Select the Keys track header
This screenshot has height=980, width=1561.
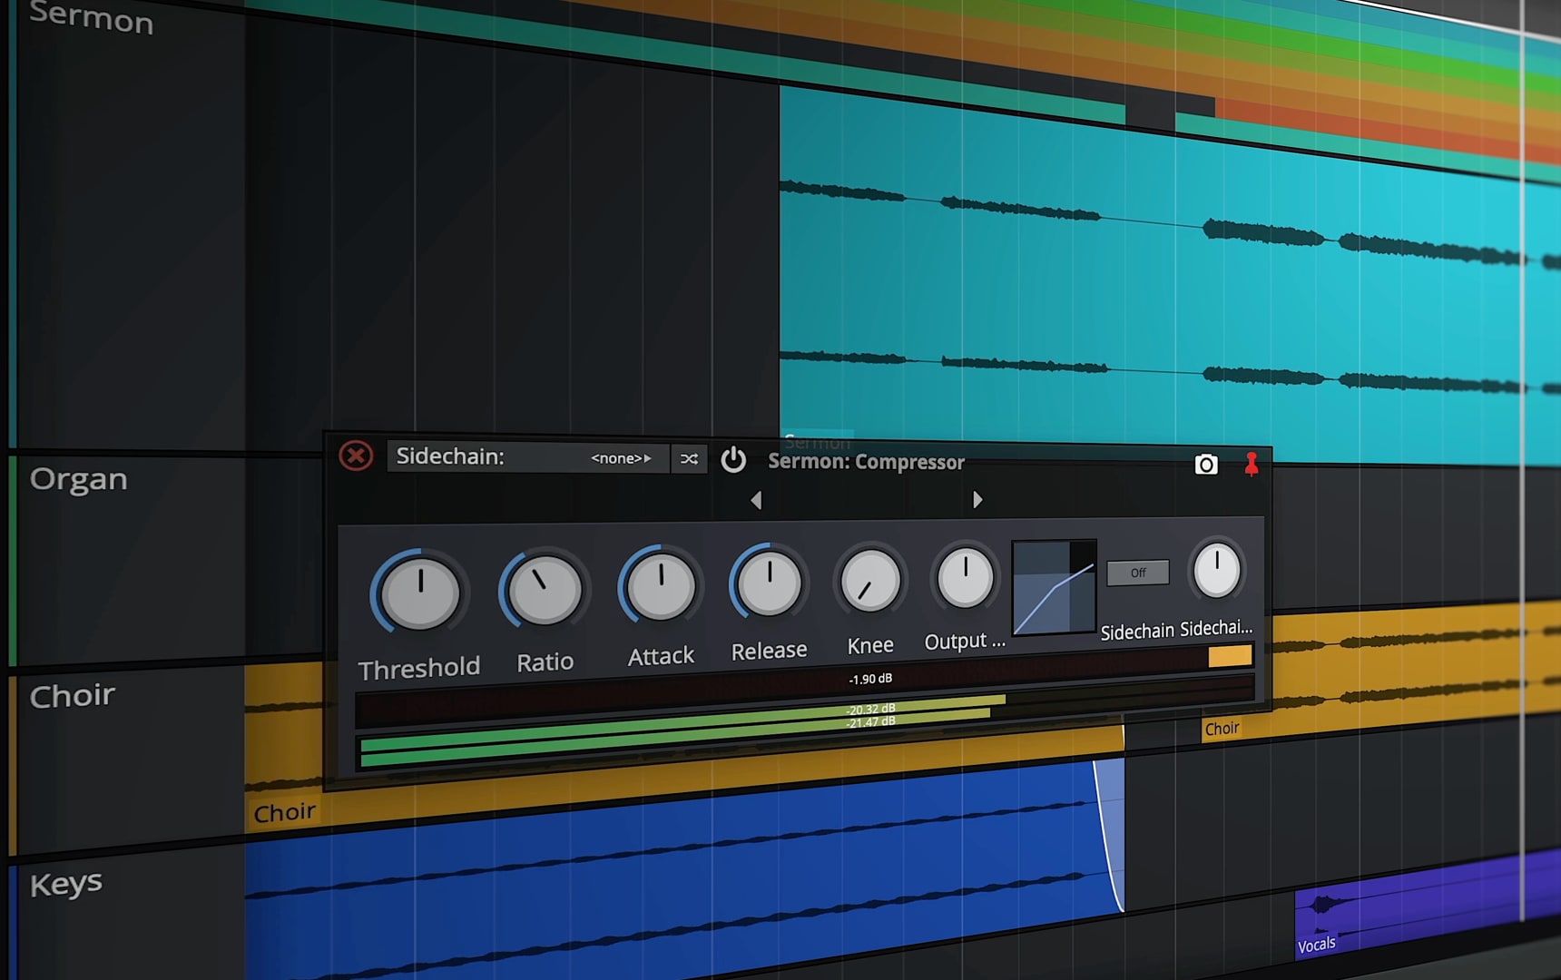coord(127,916)
